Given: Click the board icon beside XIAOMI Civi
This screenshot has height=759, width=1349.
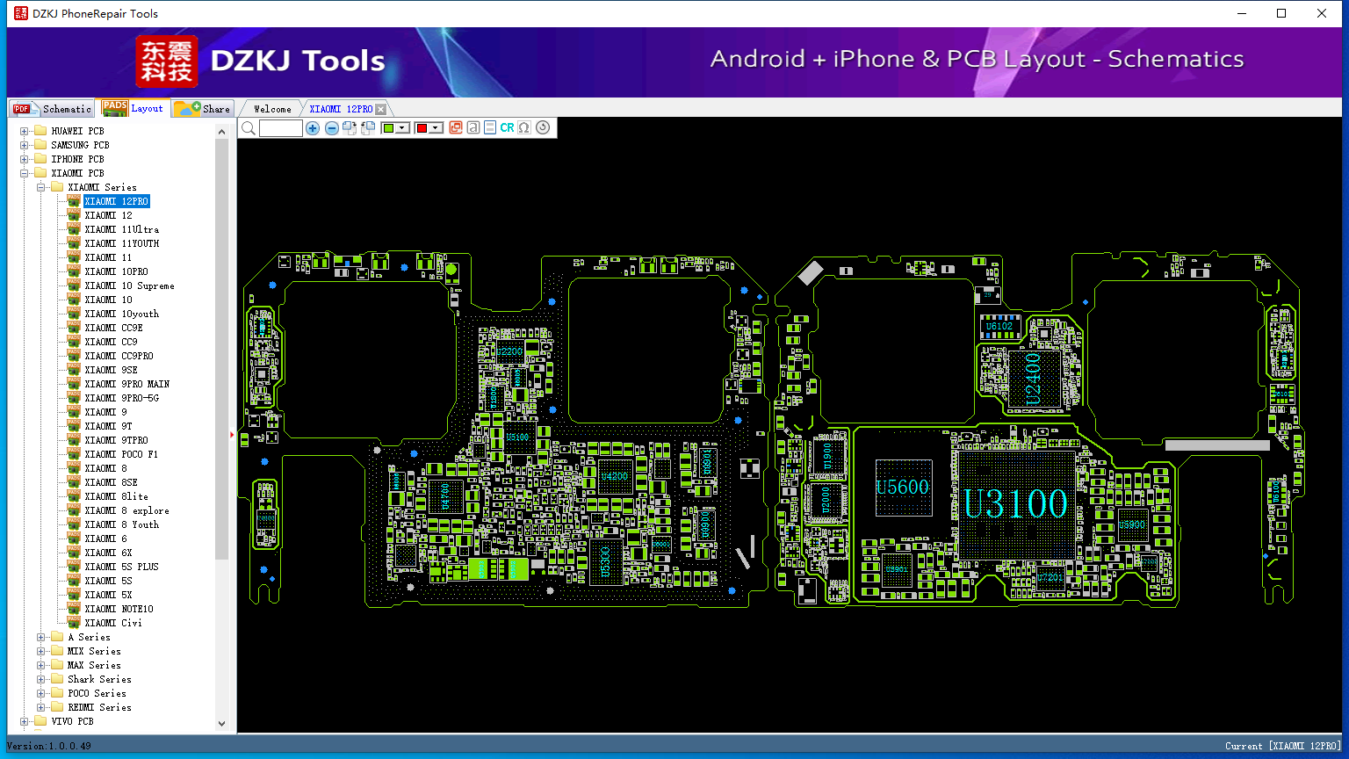Looking at the screenshot, I should (74, 623).
